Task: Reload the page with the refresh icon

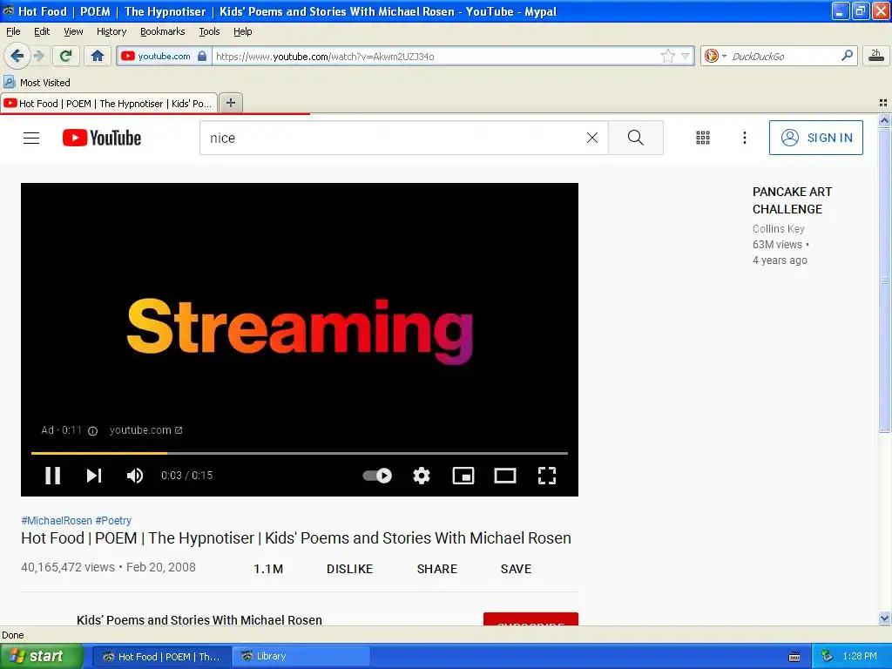Action: click(65, 56)
